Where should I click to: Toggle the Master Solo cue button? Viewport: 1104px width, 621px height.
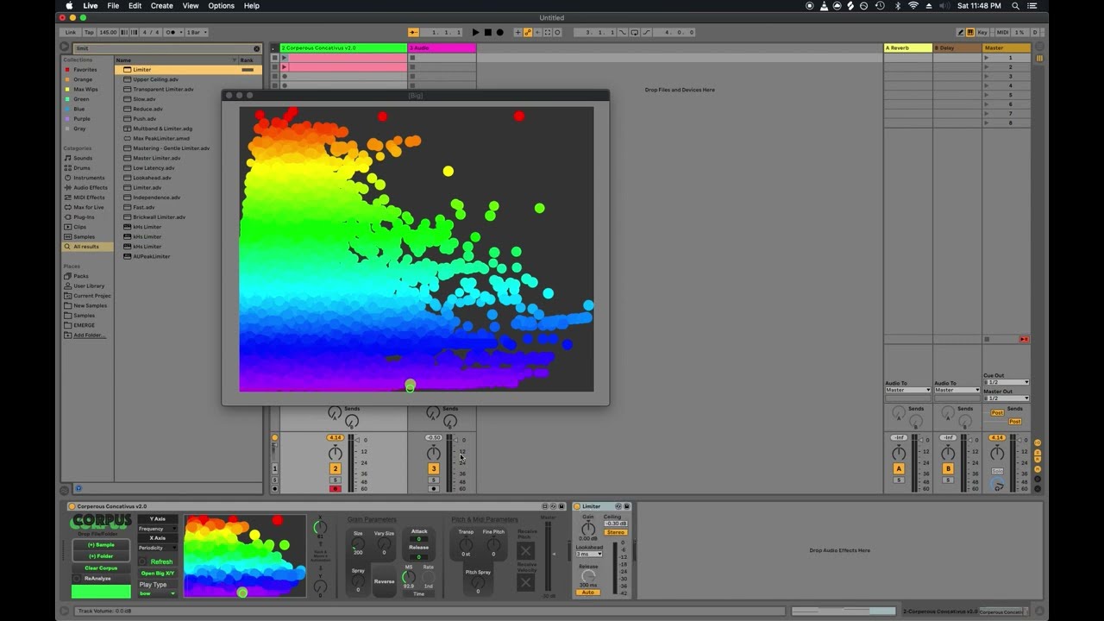tap(997, 471)
